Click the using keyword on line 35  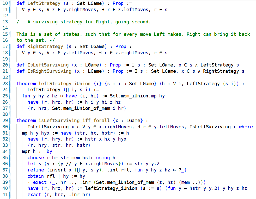pos(103,157)
